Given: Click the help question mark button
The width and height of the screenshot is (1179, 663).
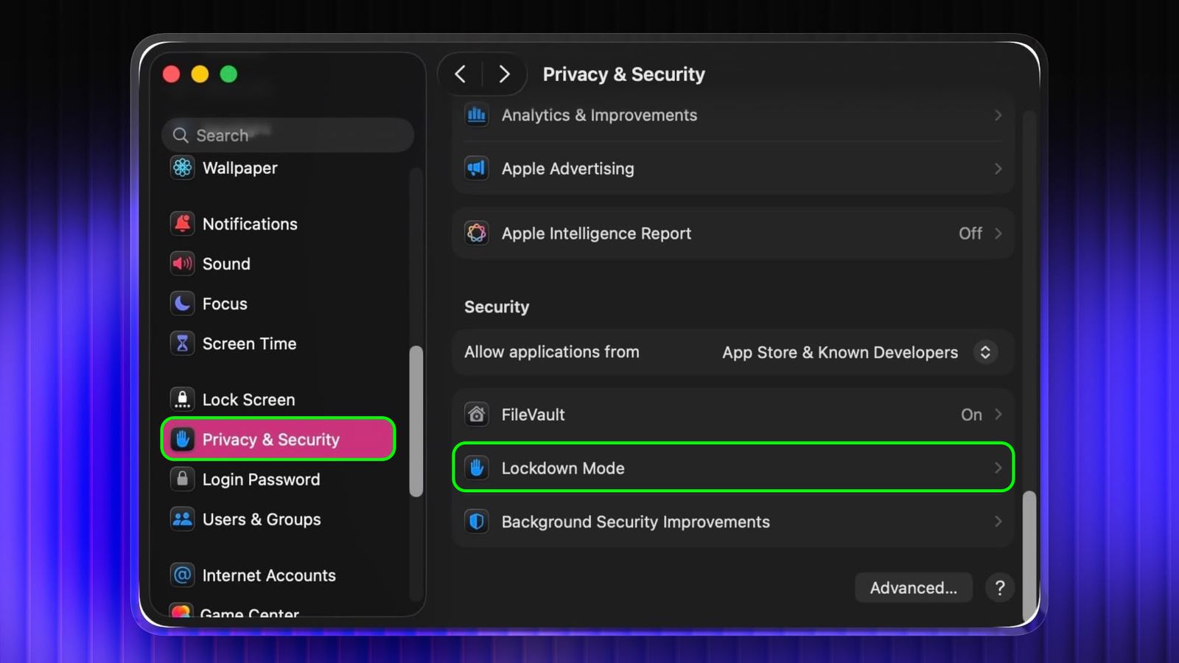Looking at the screenshot, I should (x=999, y=588).
